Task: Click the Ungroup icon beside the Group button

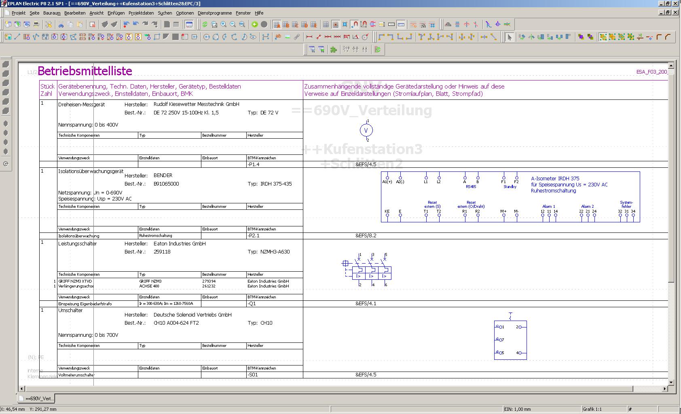Action: point(612,37)
